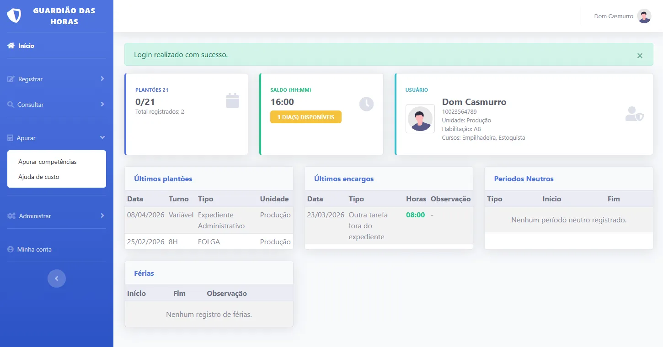This screenshot has height=347, width=663.
Task: Click Total registrados: 2 text
Action: pos(160,112)
